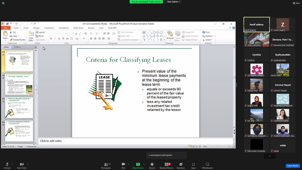Increase font size with the grow icon
The image size is (302, 170).
(76, 34)
